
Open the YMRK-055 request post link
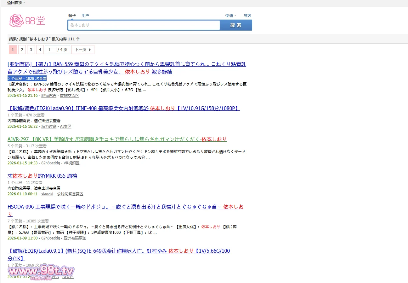(x=42, y=176)
